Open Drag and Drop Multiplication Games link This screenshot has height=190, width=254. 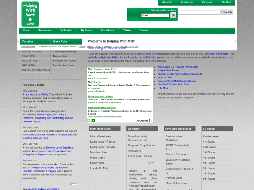[177, 81]
